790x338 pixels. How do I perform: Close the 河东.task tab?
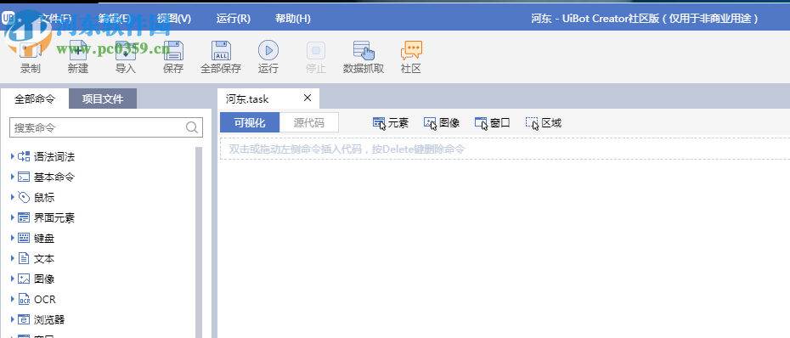click(x=308, y=98)
